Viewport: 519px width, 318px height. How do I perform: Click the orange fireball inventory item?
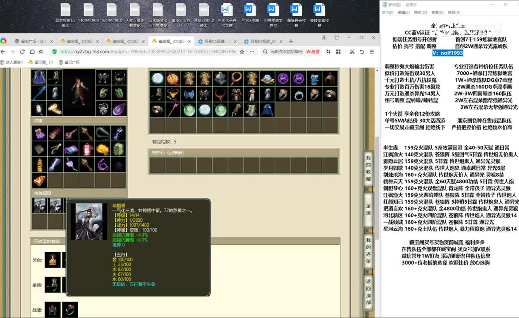click(x=173, y=79)
